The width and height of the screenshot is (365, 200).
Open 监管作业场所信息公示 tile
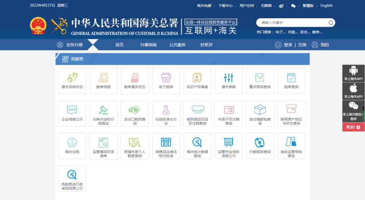[228, 146]
